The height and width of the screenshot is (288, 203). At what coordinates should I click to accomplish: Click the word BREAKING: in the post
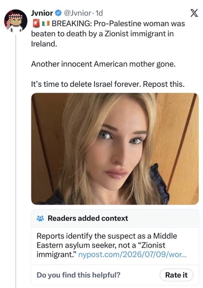[72, 23]
